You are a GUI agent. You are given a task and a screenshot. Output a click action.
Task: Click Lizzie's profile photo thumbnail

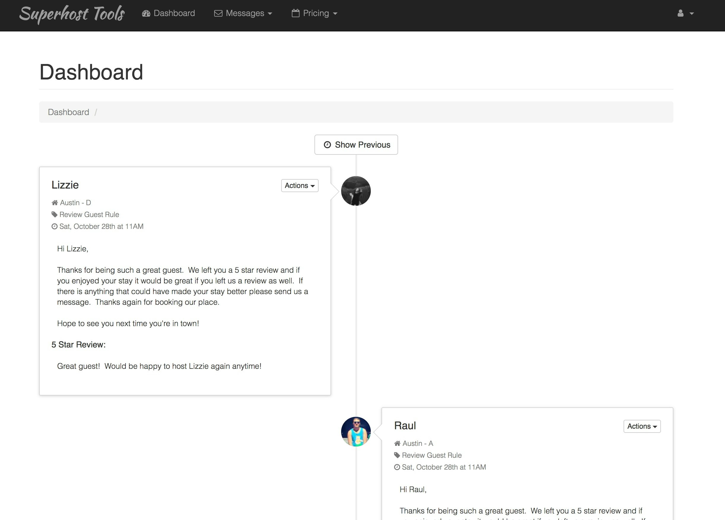click(355, 190)
